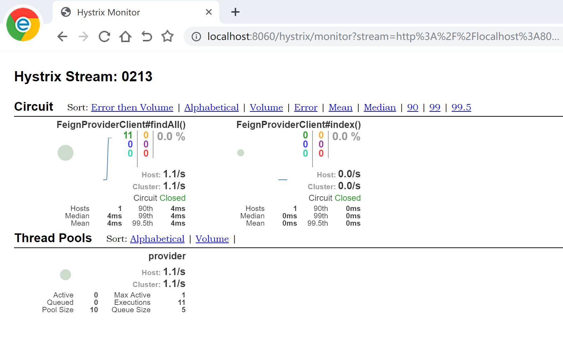Image resolution: width=563 pixels, height=342 pixels.
Task: Click the FeignProviderClient#index() title
Action: click(298, 125)
